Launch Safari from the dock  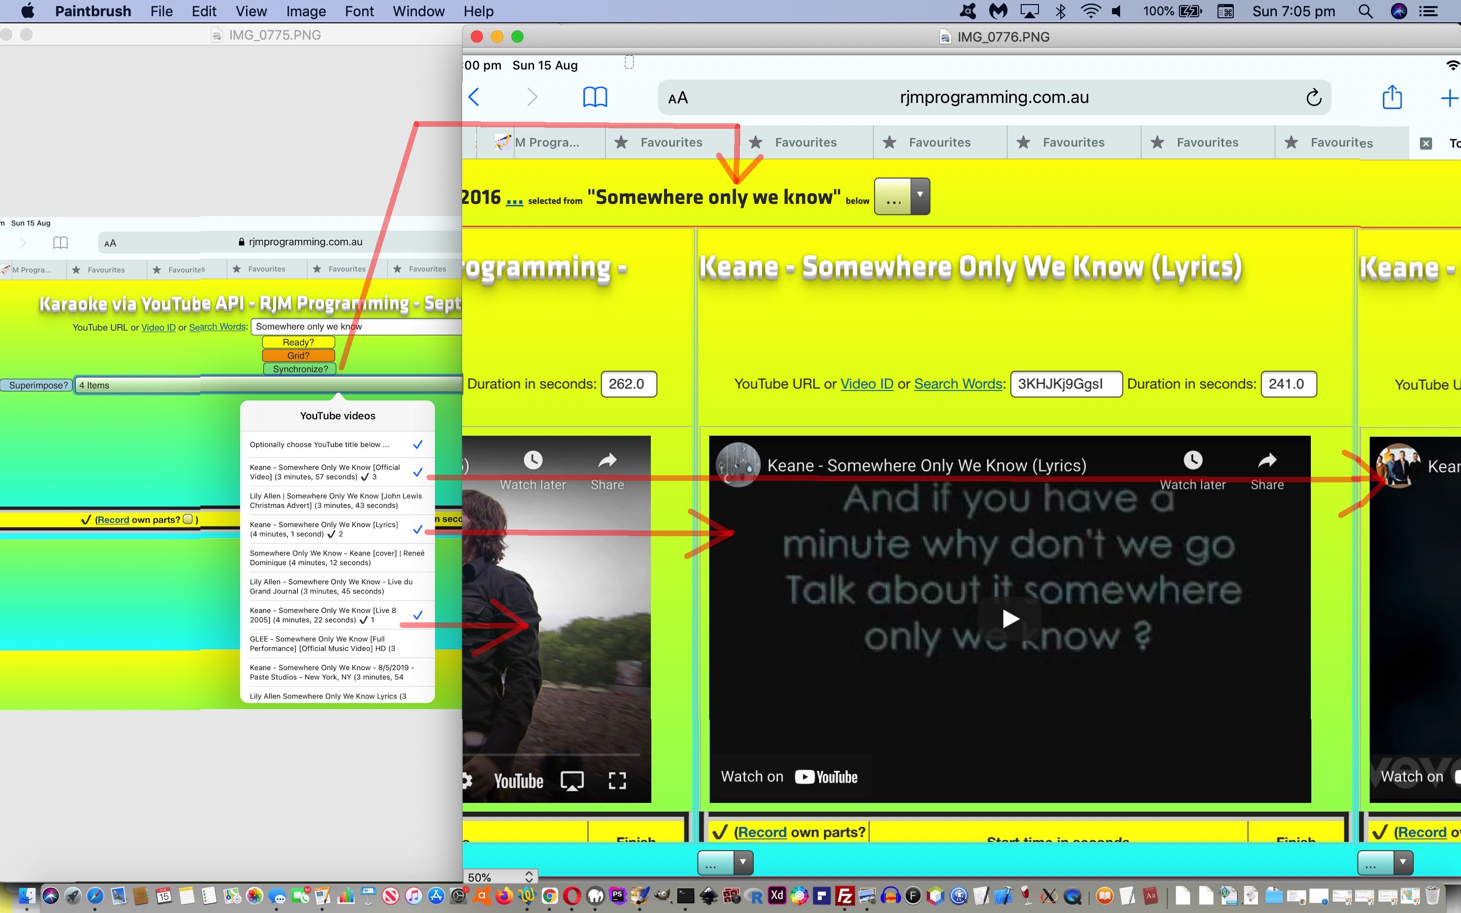pyautogui.click(x=95, y=896)
